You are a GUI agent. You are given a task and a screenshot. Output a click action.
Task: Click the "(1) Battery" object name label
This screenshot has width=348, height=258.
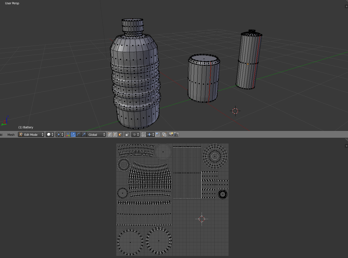pos(26,127)
